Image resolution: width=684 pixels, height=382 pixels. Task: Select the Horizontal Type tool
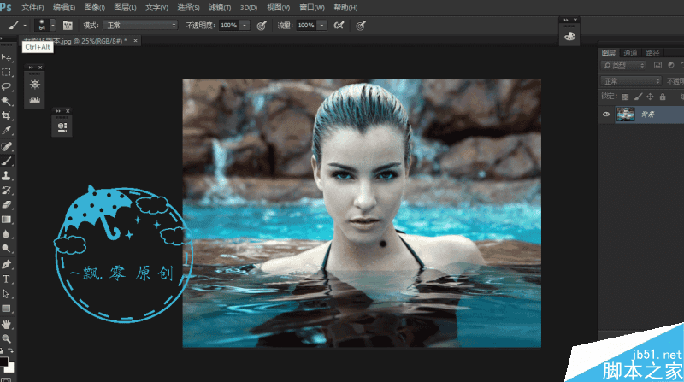point(6,279)
